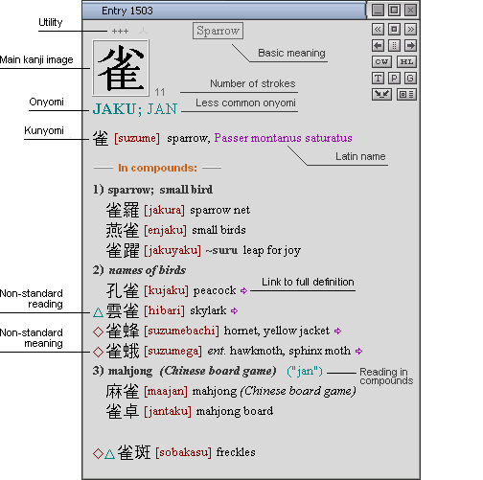
Task: Go forward with the right arrow button
Action: [410, 46]
